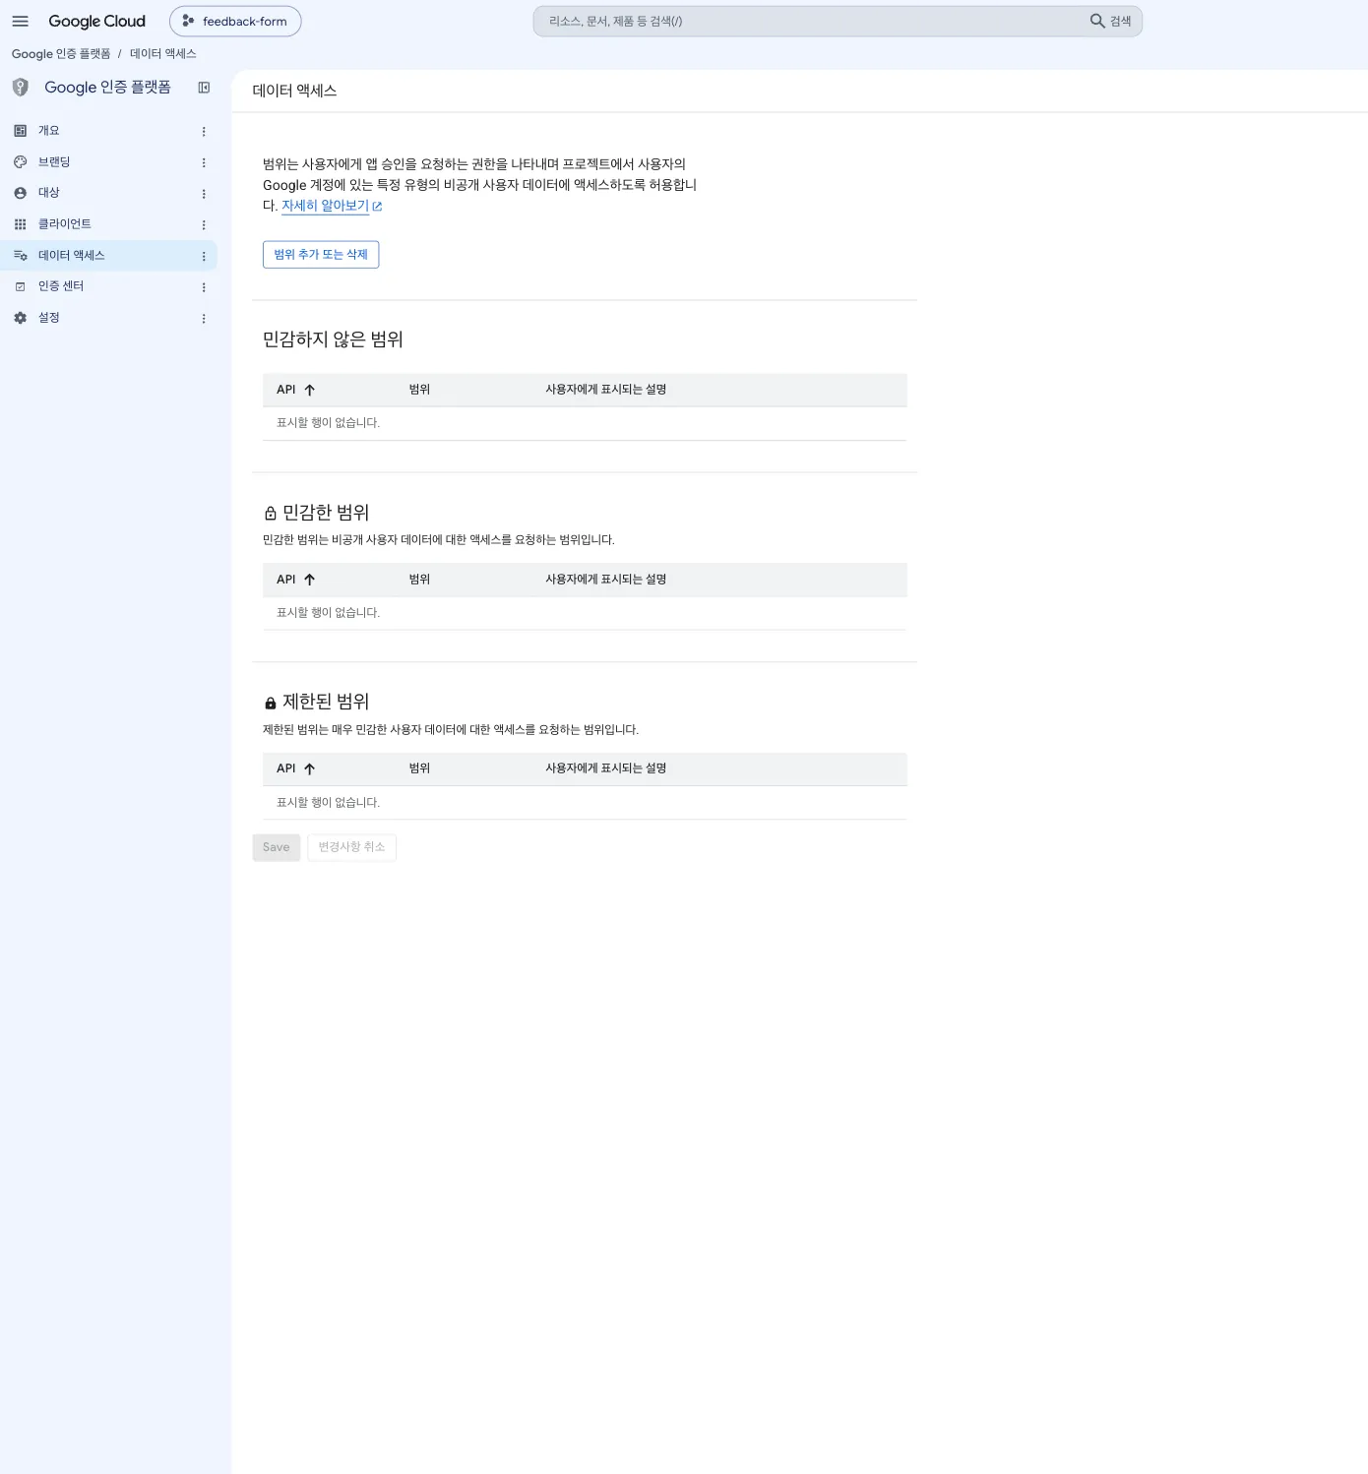Screen dimensions: 1368x1474
Task: Open the three-dot menu for 설정
Action: click(204, 319)
